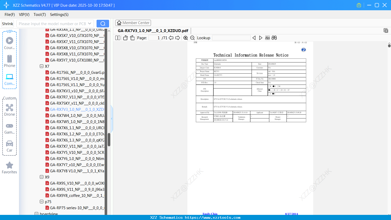The width and height of the screenshot is (391, 220).
Task: Open GA-RP75 series-10_NP file
Action: pyautogui.click(x=75, y=208)
